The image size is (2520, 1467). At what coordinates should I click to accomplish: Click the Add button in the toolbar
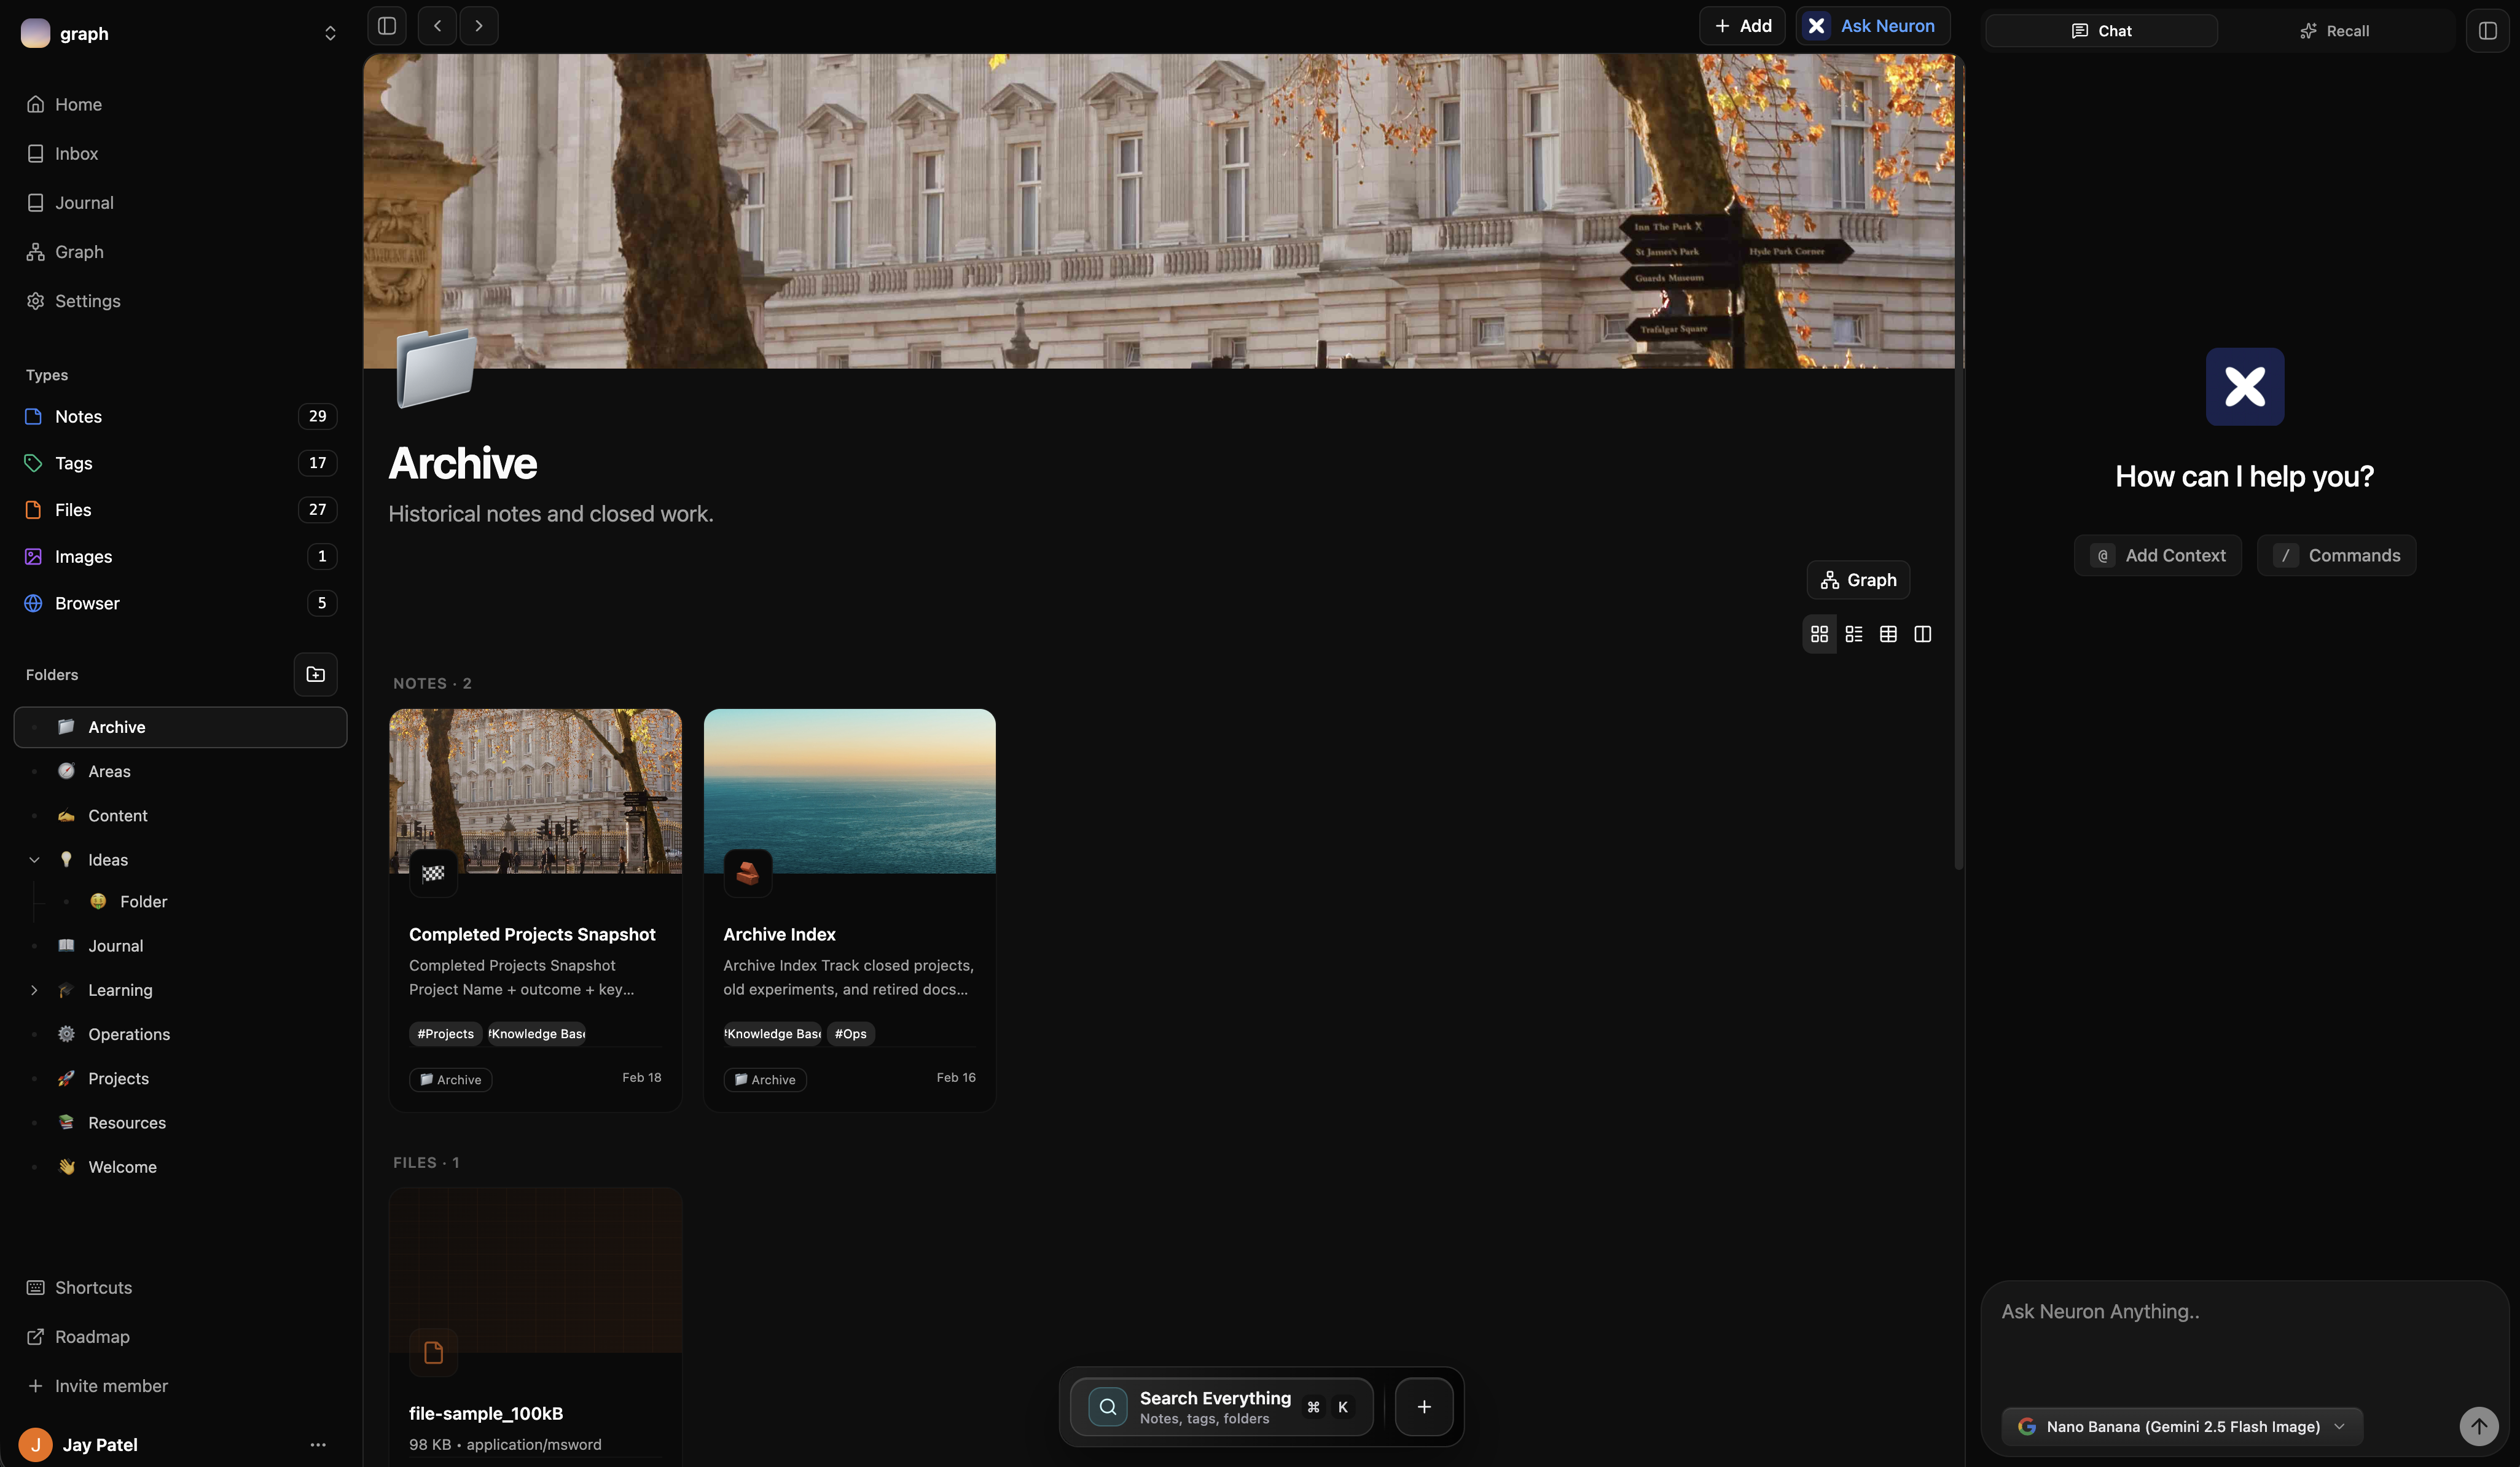coord(1742,25)
